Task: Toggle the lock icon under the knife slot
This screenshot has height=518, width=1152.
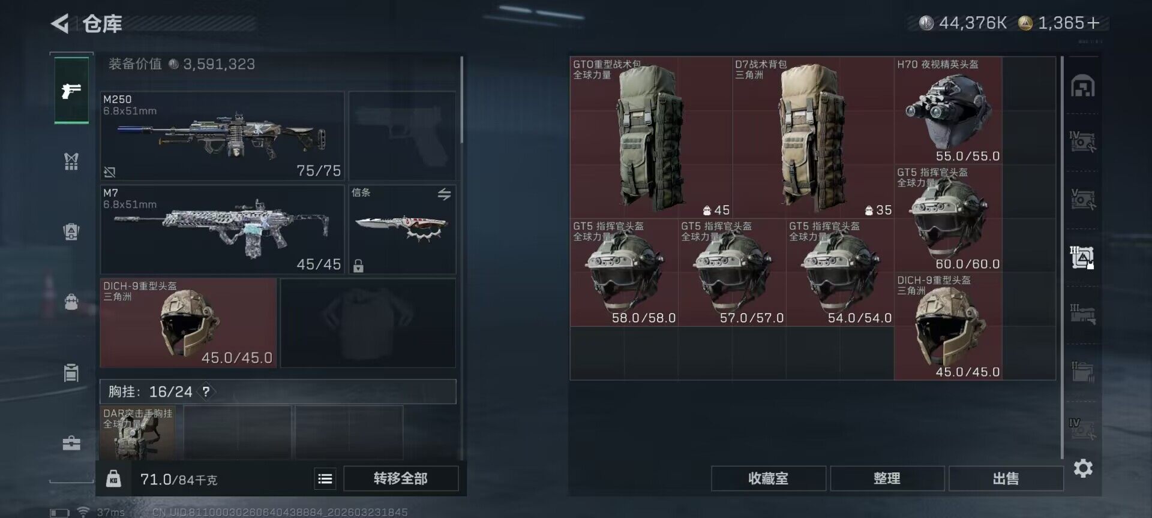Action: click(x=358, y=266)
